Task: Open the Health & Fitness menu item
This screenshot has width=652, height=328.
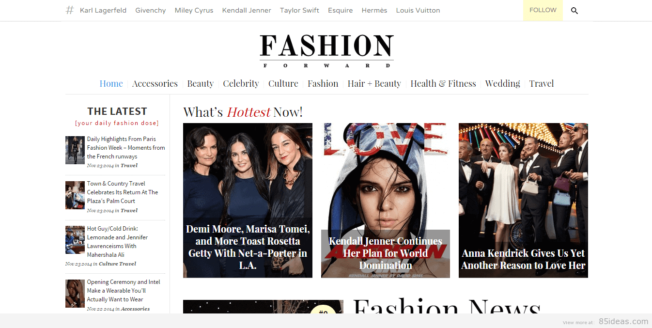Action: (x=443, y=83)
